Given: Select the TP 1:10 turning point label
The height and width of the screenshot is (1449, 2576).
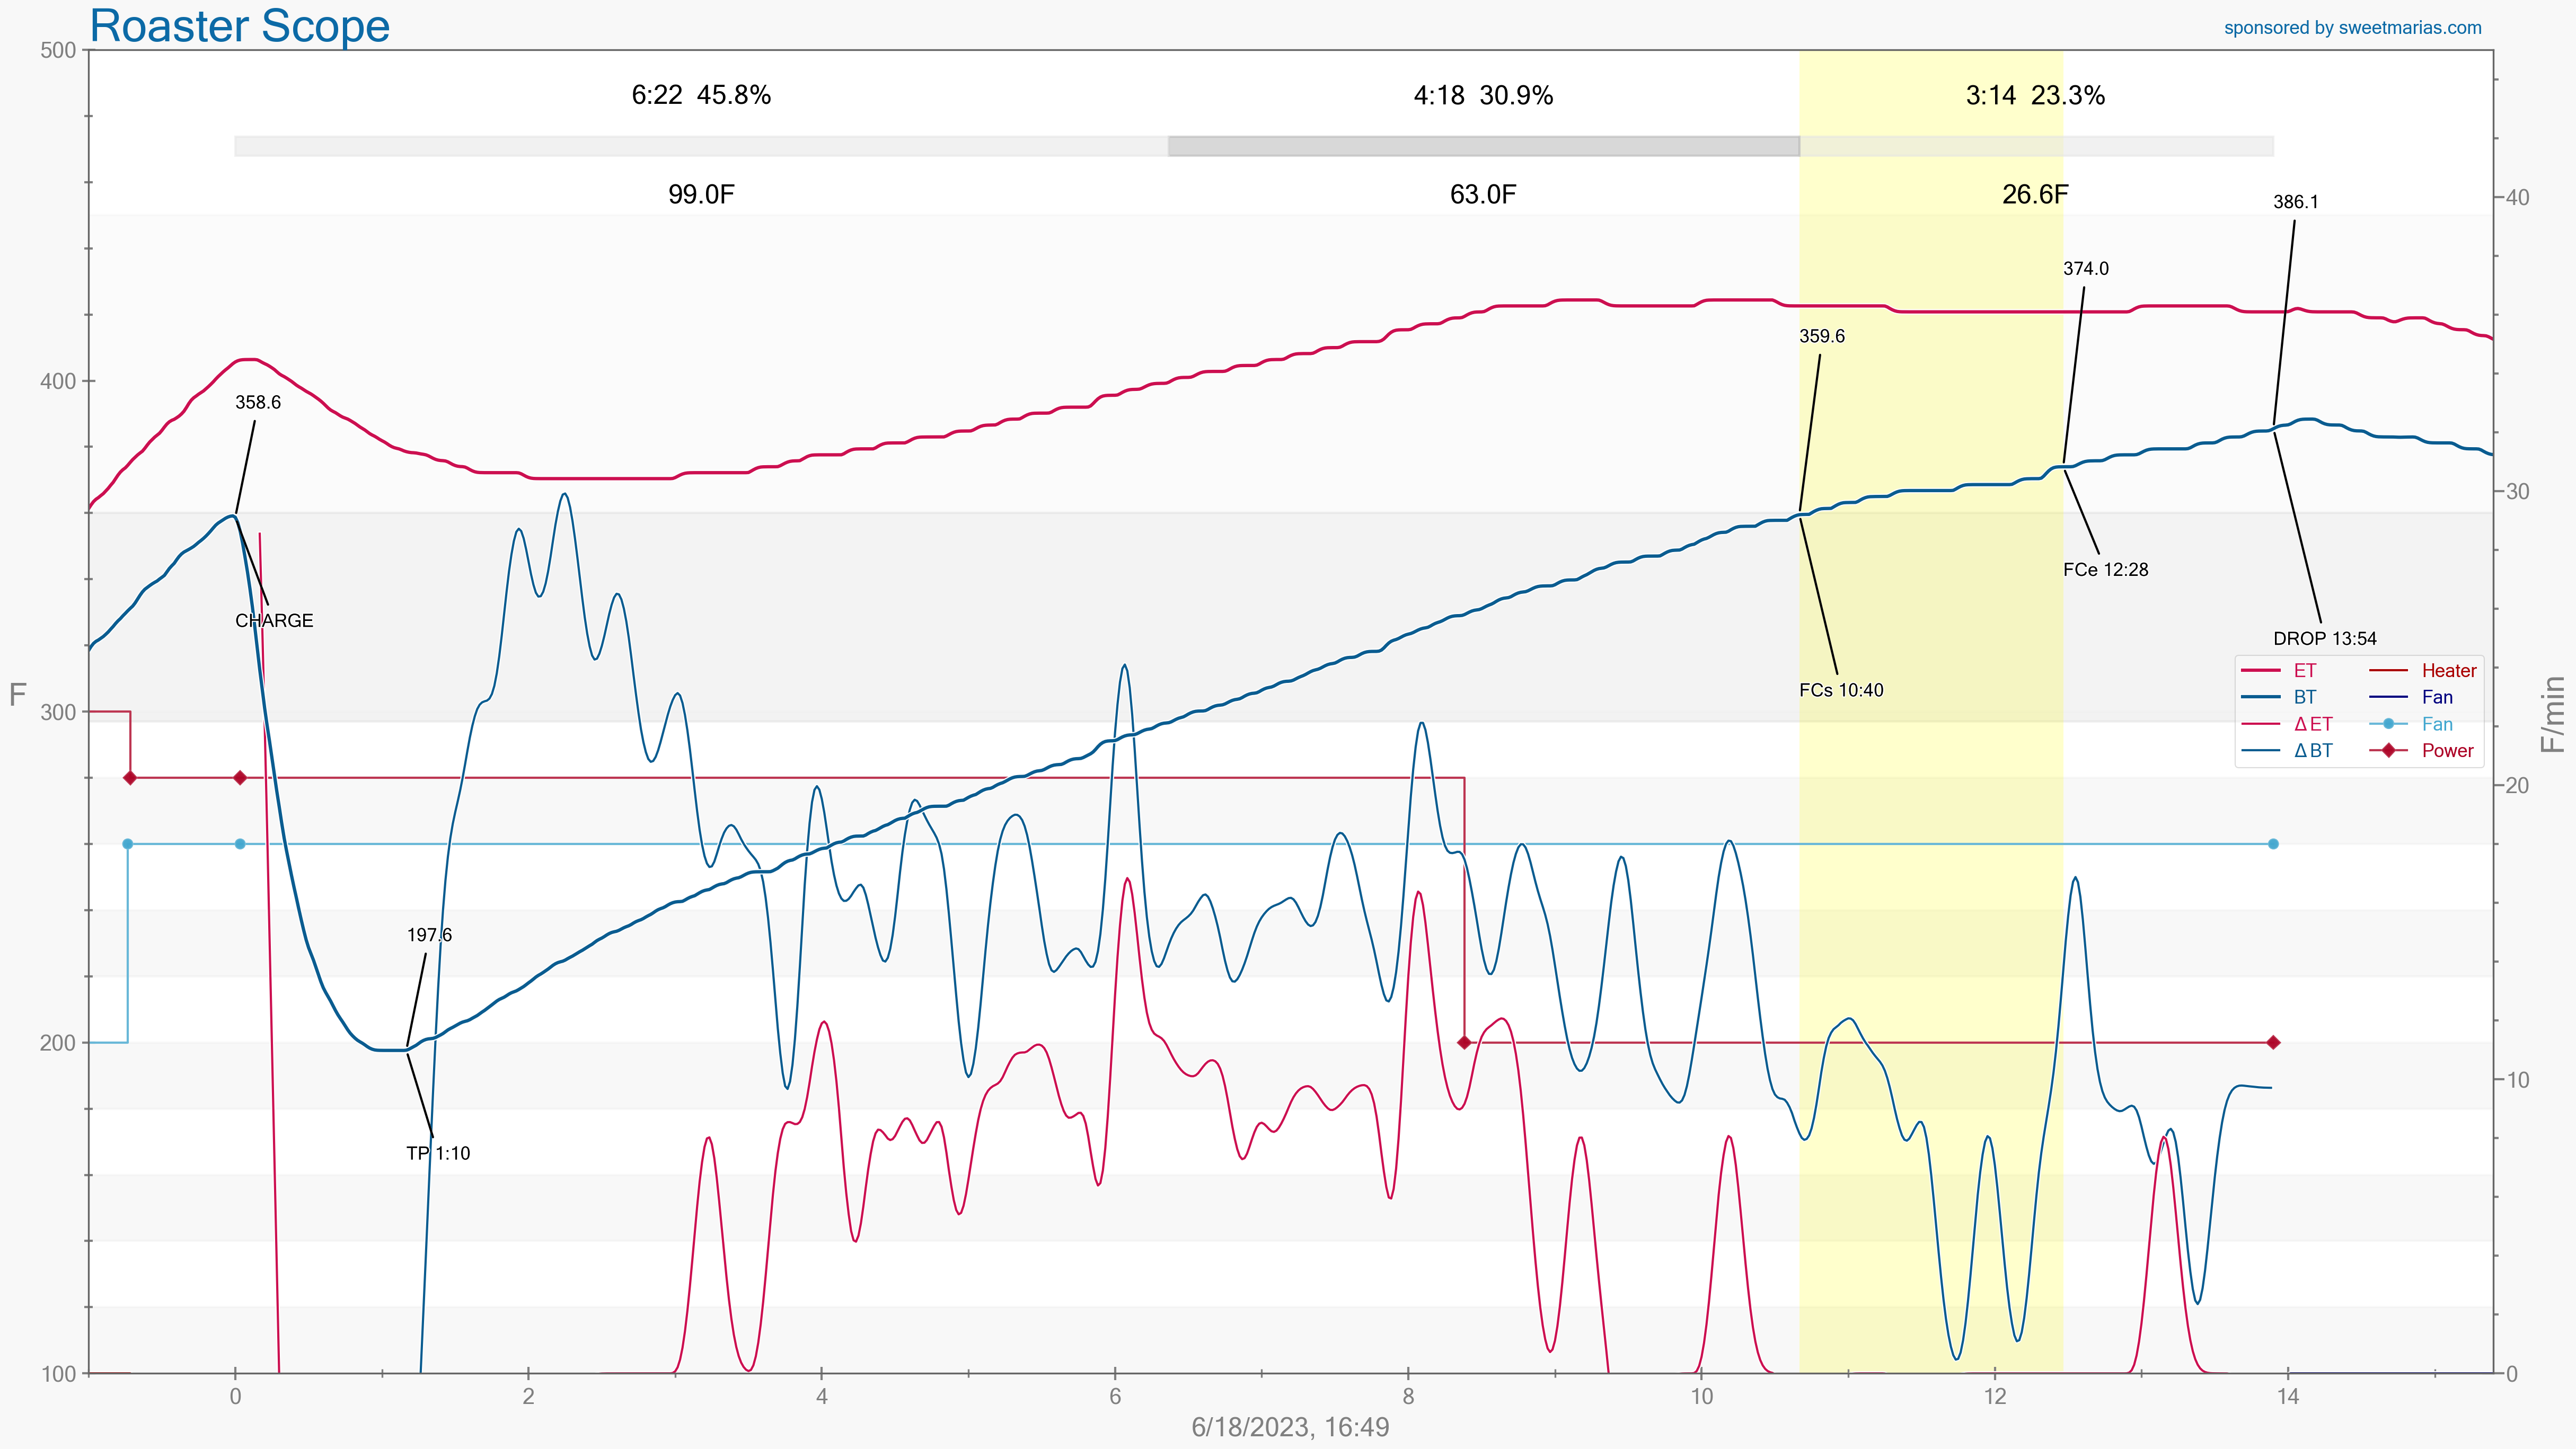Looking at the screenshot, I should [x=438, y=1153].
